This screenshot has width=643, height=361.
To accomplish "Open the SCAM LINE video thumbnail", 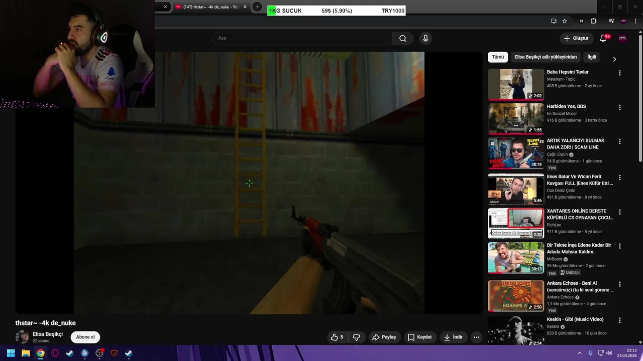I will tap(516, 153).
